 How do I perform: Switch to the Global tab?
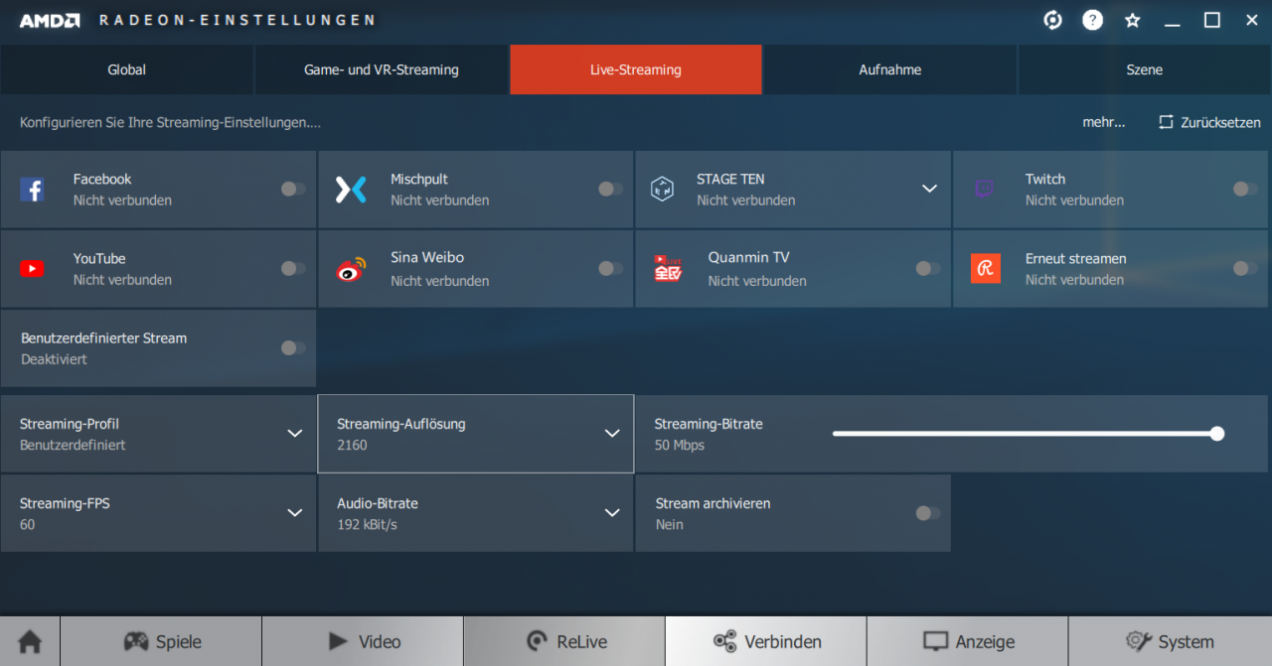point(127,69)
